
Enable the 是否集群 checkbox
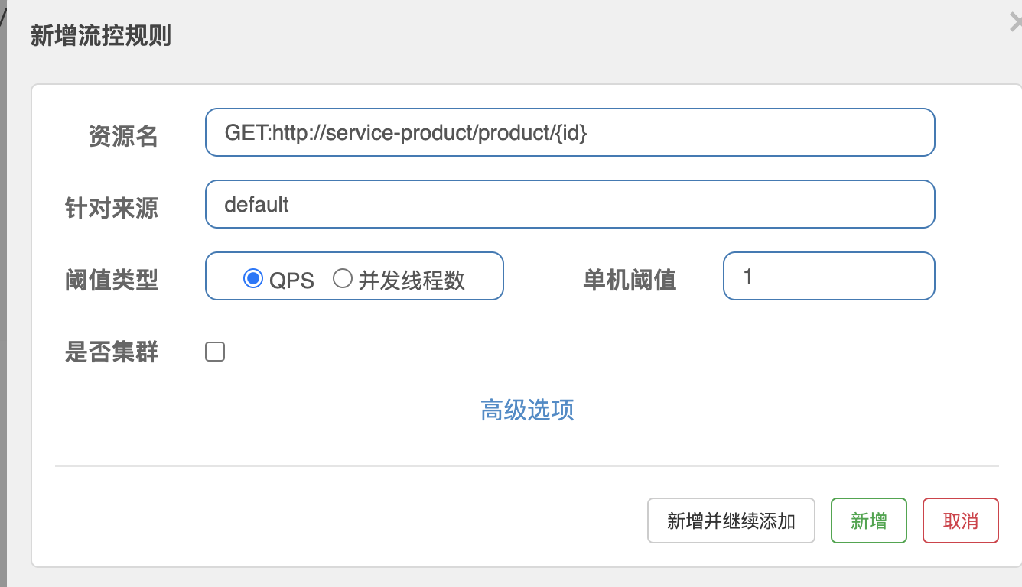(x=215, y=352)
